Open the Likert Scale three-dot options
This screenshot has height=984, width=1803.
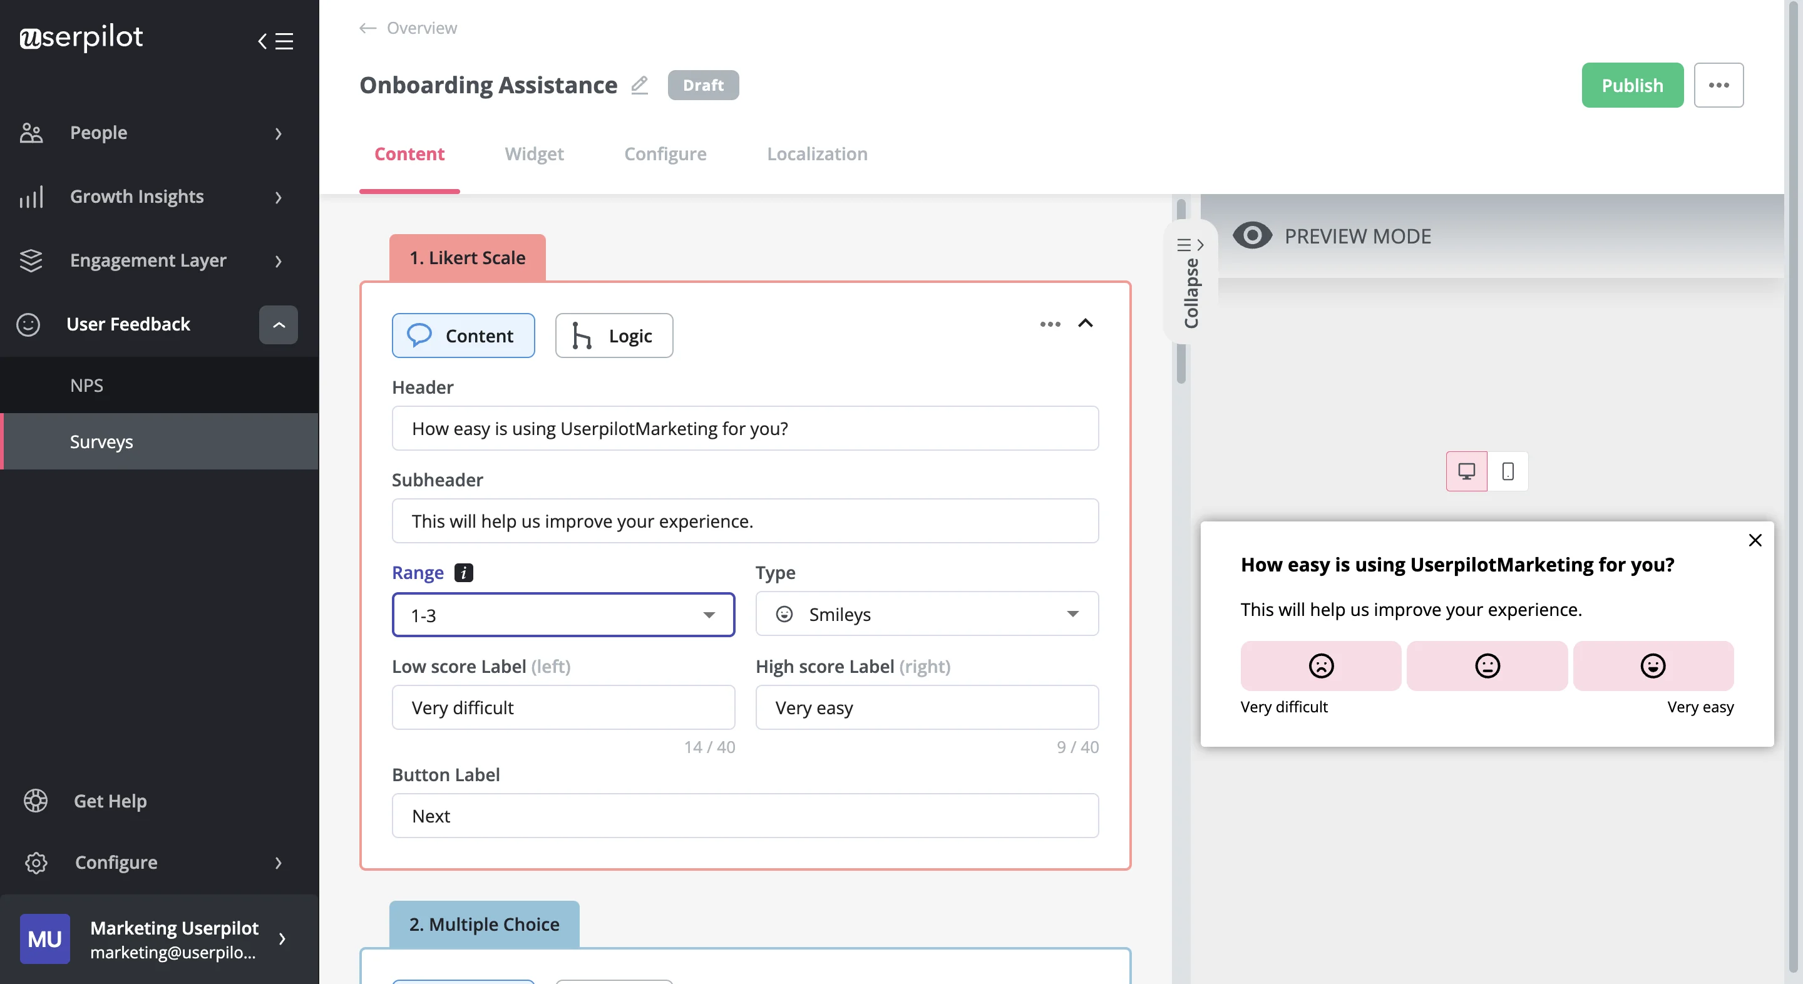pyautogui.click(x=1050, y=324)
